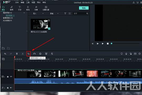
Task: Step back one frame in preview
Action: coord(93,44)
